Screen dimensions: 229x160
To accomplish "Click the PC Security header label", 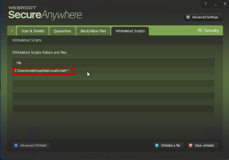I will pos(208,31).
